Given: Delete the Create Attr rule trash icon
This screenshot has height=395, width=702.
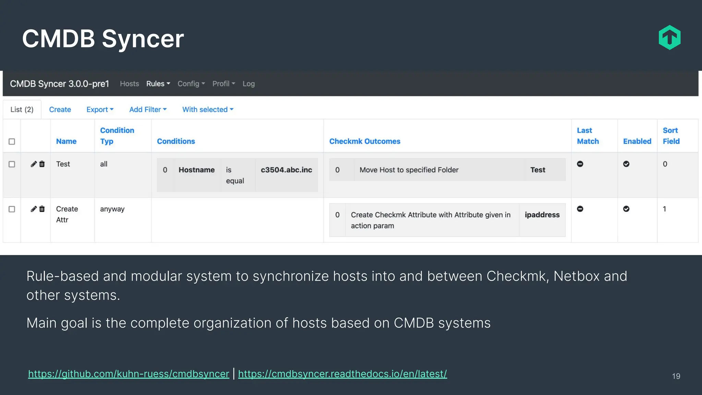Looking at the screenshot, I should 42,209.
